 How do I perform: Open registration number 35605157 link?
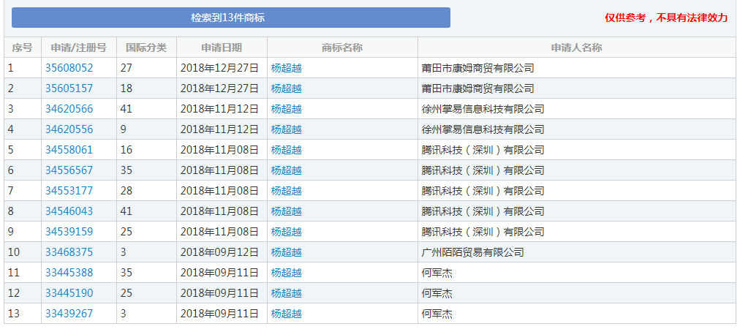(69, 88)
